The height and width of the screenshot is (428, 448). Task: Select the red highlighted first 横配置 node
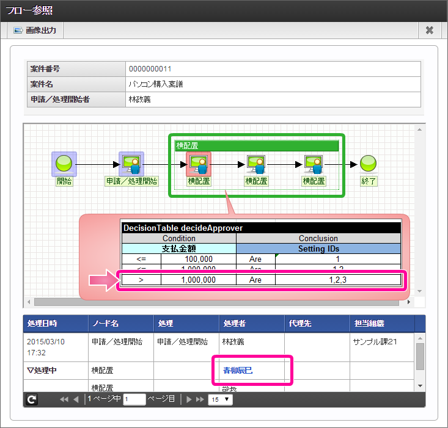point(199,164)
